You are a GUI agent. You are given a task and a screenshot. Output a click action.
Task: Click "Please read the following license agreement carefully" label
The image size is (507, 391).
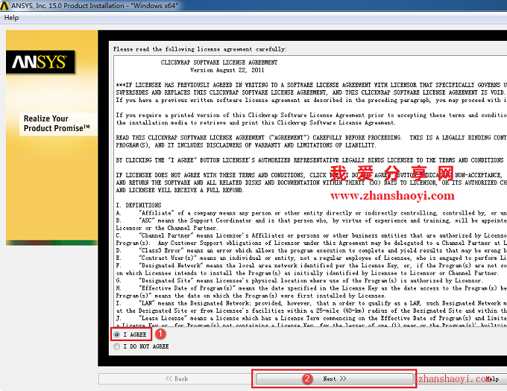(200, 49)
